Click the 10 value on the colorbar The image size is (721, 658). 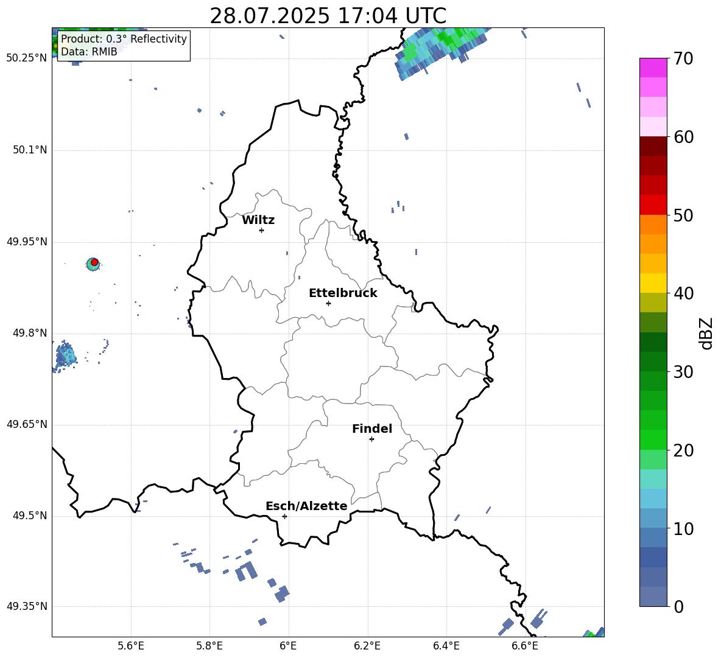pos(683,528)
